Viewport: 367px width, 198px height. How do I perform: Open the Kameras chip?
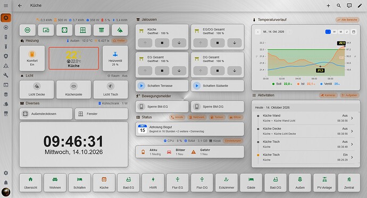[x=328, y=95]
